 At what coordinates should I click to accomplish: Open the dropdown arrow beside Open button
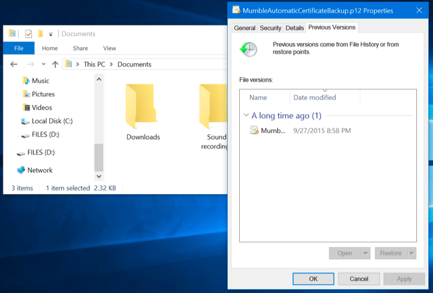click(366, 253)
